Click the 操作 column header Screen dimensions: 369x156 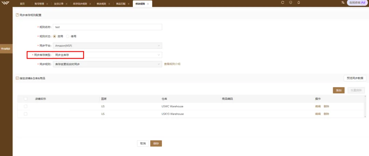click(318, 99)
